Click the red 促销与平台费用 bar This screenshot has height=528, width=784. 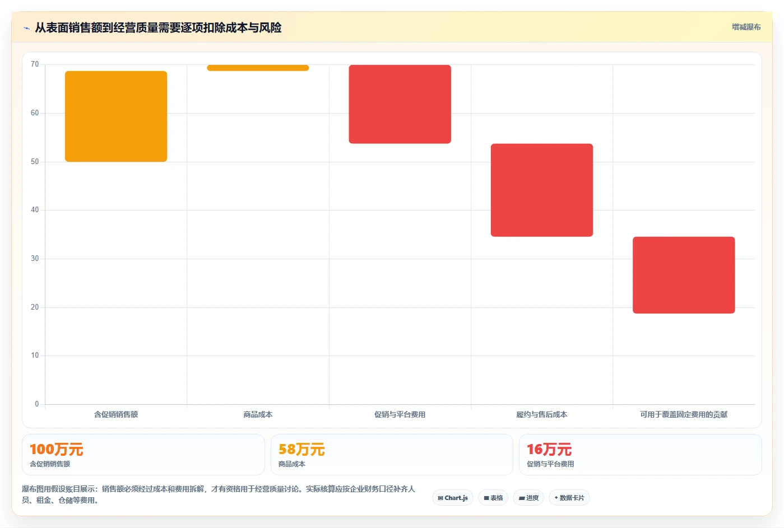click(x=400, y=104)
